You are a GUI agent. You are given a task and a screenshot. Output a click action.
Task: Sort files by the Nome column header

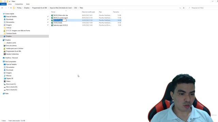pos(53,12)
